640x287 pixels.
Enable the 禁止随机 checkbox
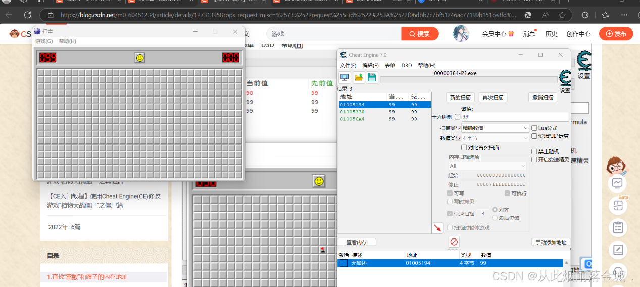pos(534,151)
